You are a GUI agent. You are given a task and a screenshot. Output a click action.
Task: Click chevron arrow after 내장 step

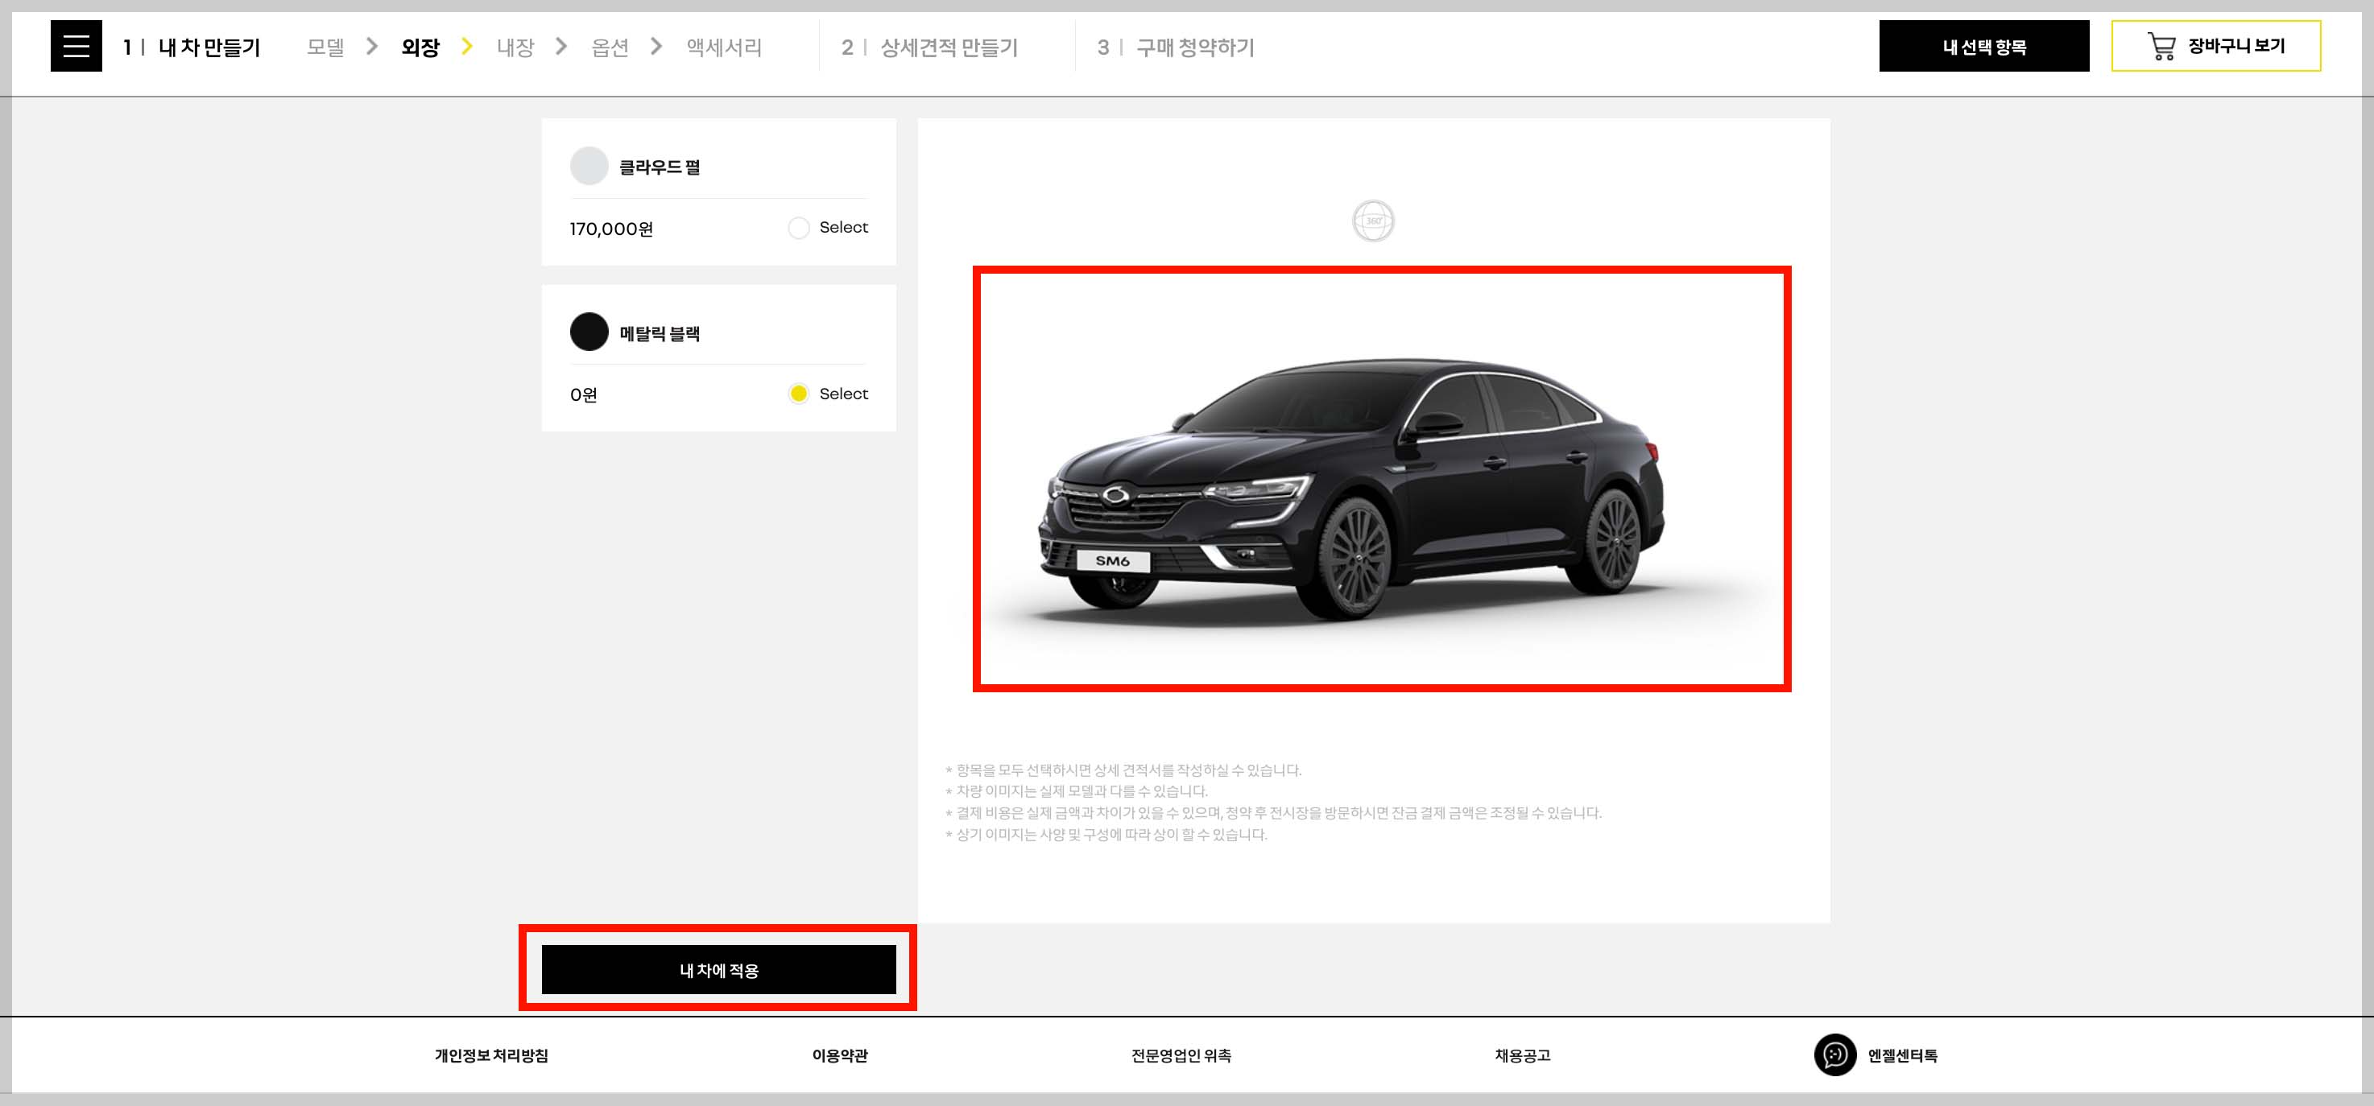click(x=561, y=46)
